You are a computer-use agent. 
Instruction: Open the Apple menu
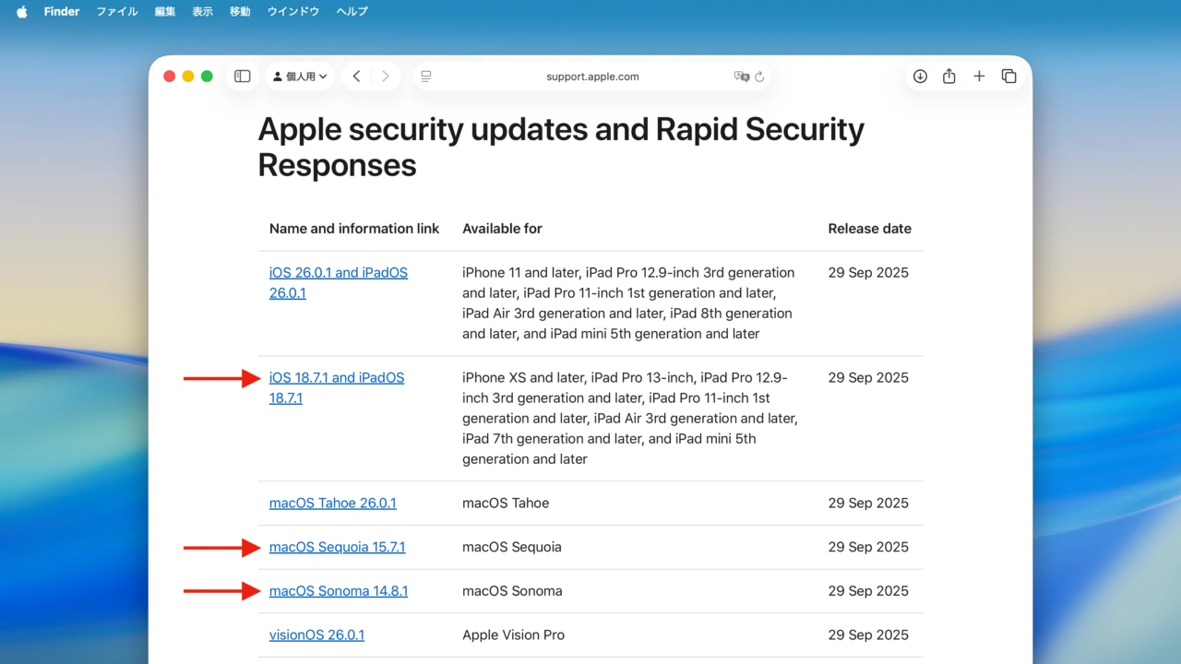[22, 12]
